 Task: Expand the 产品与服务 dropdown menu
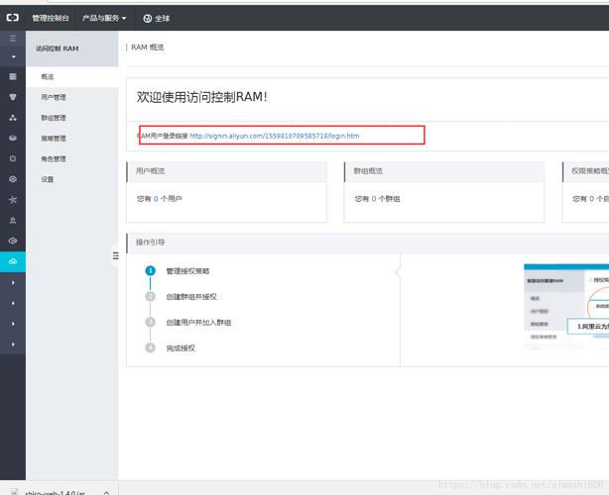pyautogui.click(x=104, y=18)
